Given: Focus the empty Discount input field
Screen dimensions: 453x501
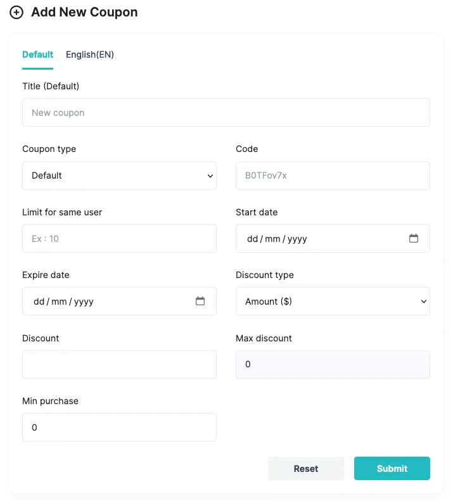Looking at the screenshot, I should tap(119, 365).
